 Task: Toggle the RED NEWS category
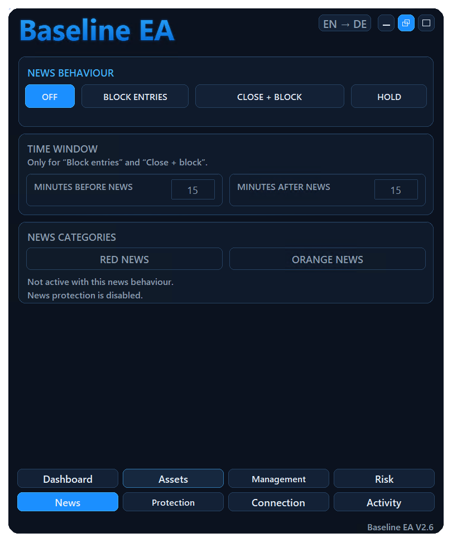[124, 259]
